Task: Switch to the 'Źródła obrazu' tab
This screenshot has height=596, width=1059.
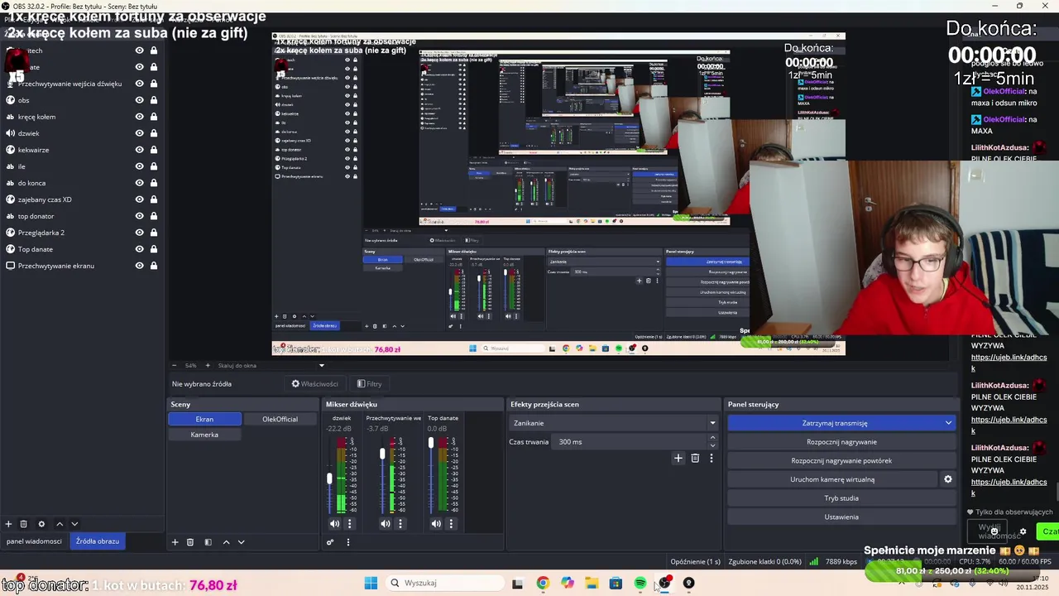Action: (x=98, y=541)
